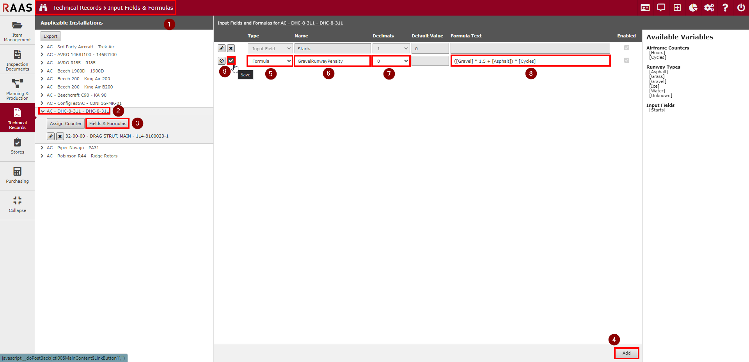
Task: Click the pencil edit icon for Starts row
Action: pos(222,48)
